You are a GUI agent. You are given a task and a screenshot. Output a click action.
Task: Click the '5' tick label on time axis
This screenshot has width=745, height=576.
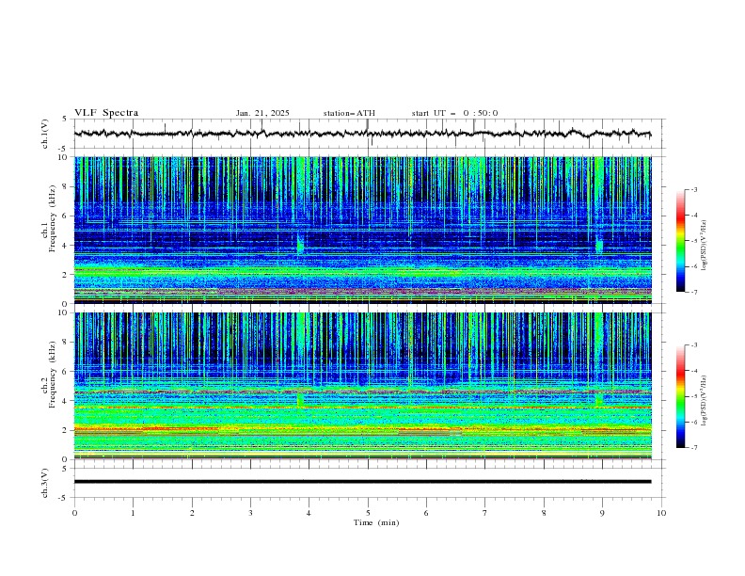(368, 513)
